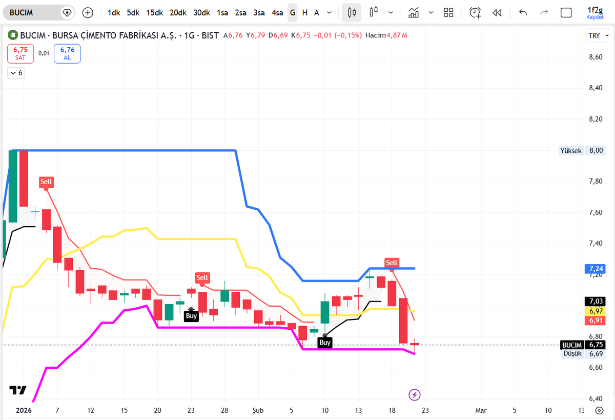
Task: Click the purple lightning bolt icon
Action: (x=415, y=395)
